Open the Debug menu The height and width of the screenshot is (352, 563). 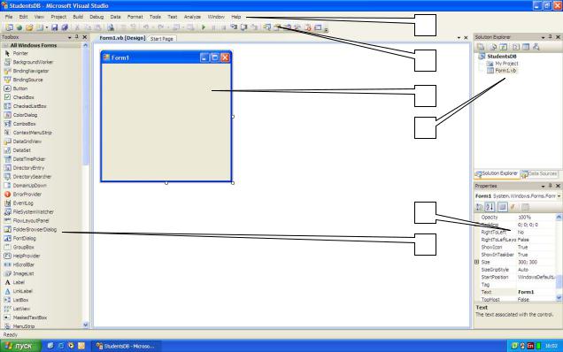(x=96, y=17)
